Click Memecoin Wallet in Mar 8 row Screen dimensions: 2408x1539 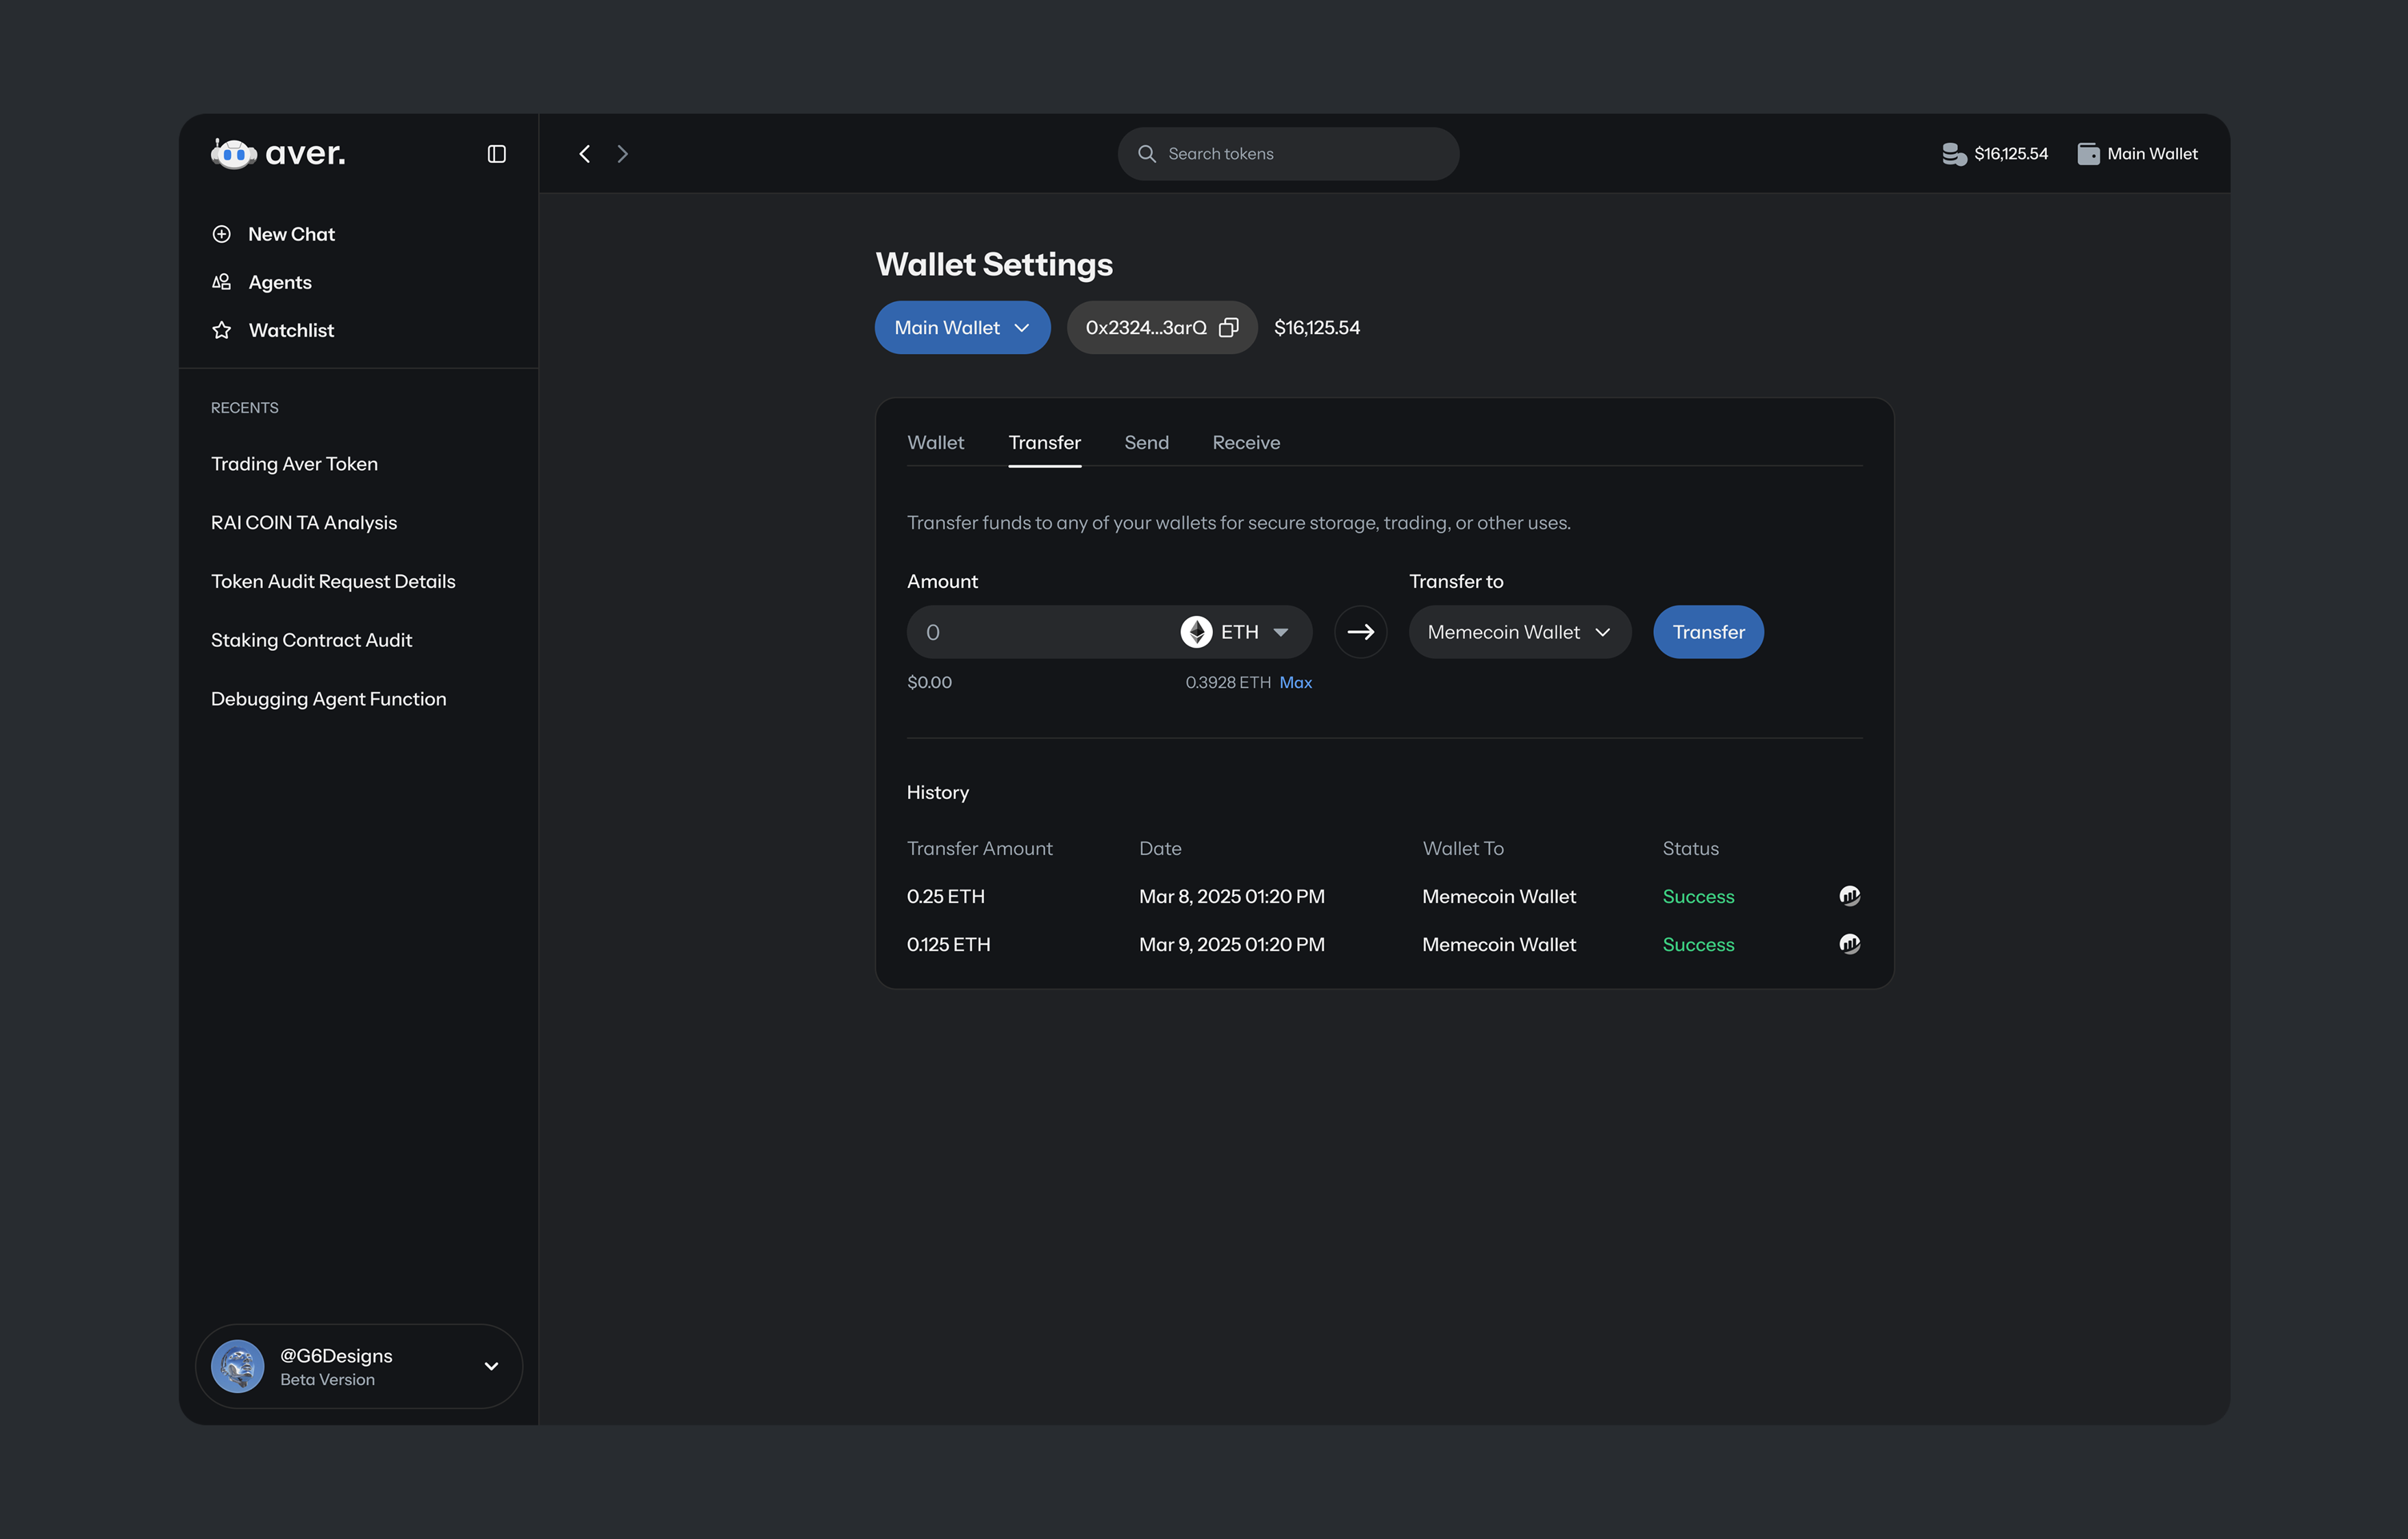coord(1499,896)
